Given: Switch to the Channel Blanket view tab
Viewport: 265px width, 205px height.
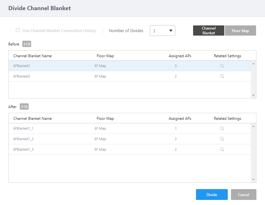Looking at the screenshot, I should coord(208,31).
